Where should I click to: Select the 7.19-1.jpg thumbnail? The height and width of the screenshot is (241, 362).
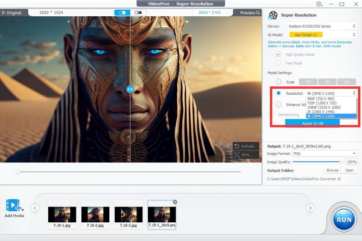click(62, 215)
